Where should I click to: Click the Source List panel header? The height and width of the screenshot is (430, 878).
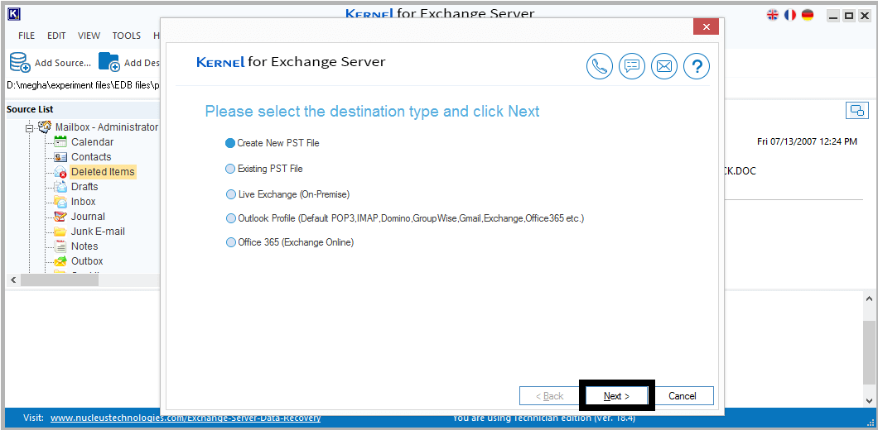point(83,110)
